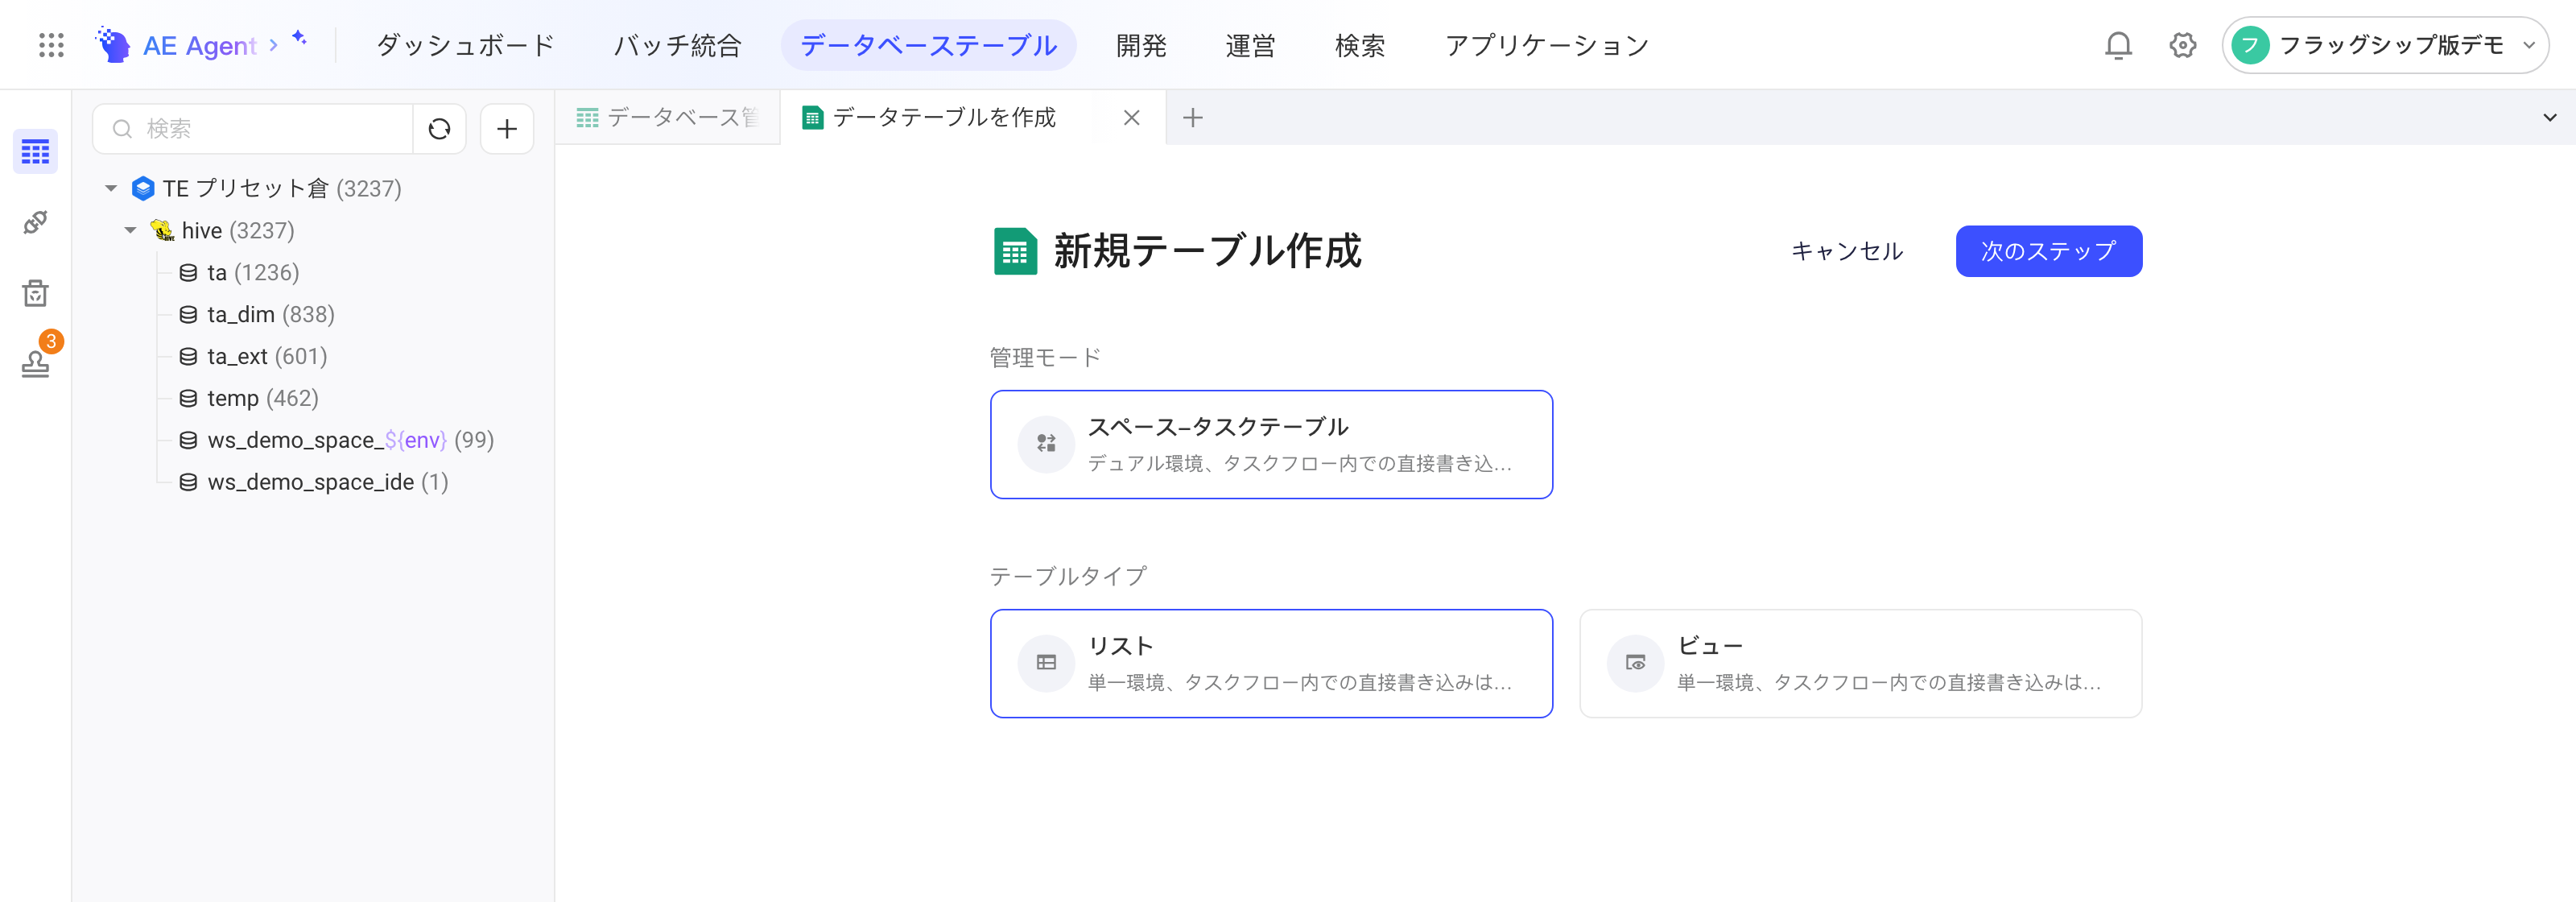Collapse TE プリセット倉 tree node
Viewport: 2576px width, 902px height.
[x=111, y=188]
